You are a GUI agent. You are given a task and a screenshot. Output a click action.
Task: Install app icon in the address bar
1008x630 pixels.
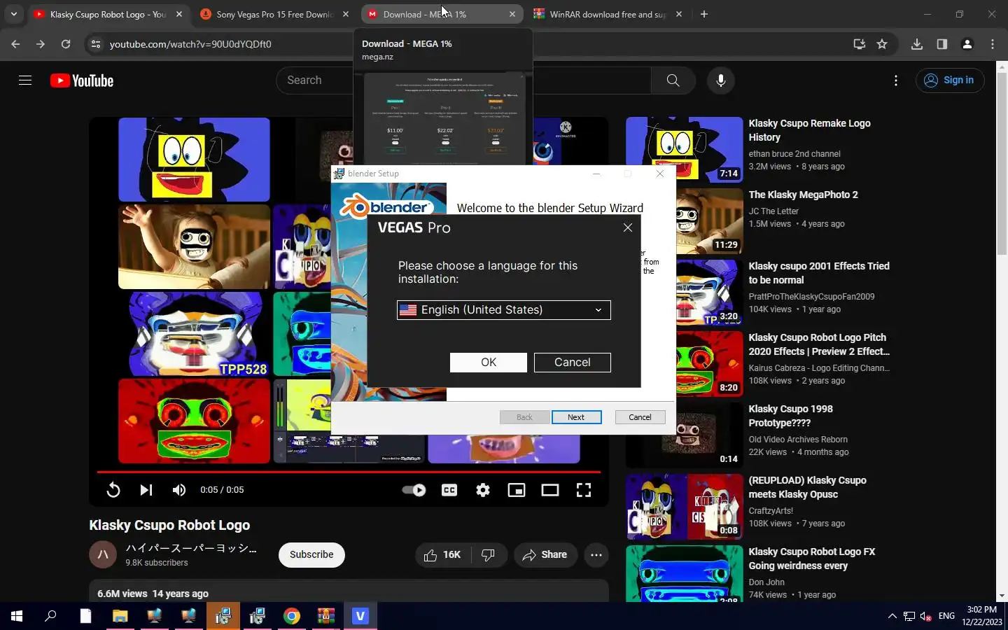click(x=860, y=44)
